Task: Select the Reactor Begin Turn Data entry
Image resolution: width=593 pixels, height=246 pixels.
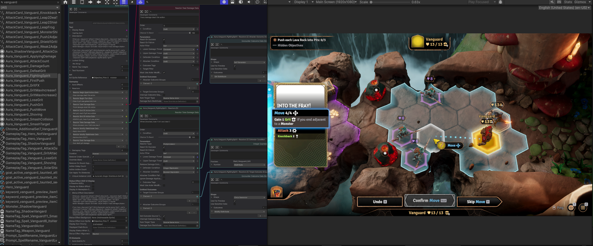Action: (x=98, y=98)
